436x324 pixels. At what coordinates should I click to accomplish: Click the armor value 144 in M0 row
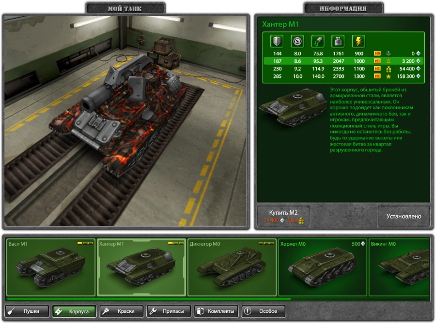click(277, 53)
